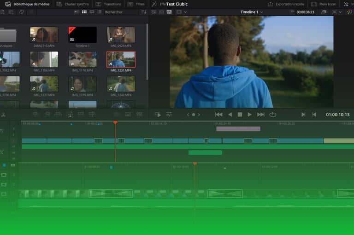Switch to the Transitions tab
This screenshot has height=235, width=354.
coord(108,4)
